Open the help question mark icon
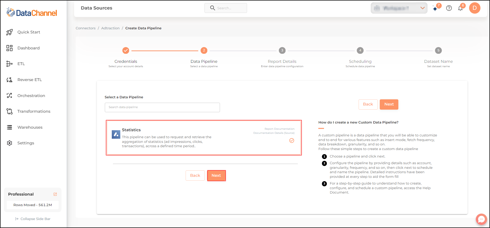The image size is (490, 228). [x=449, y=8]
